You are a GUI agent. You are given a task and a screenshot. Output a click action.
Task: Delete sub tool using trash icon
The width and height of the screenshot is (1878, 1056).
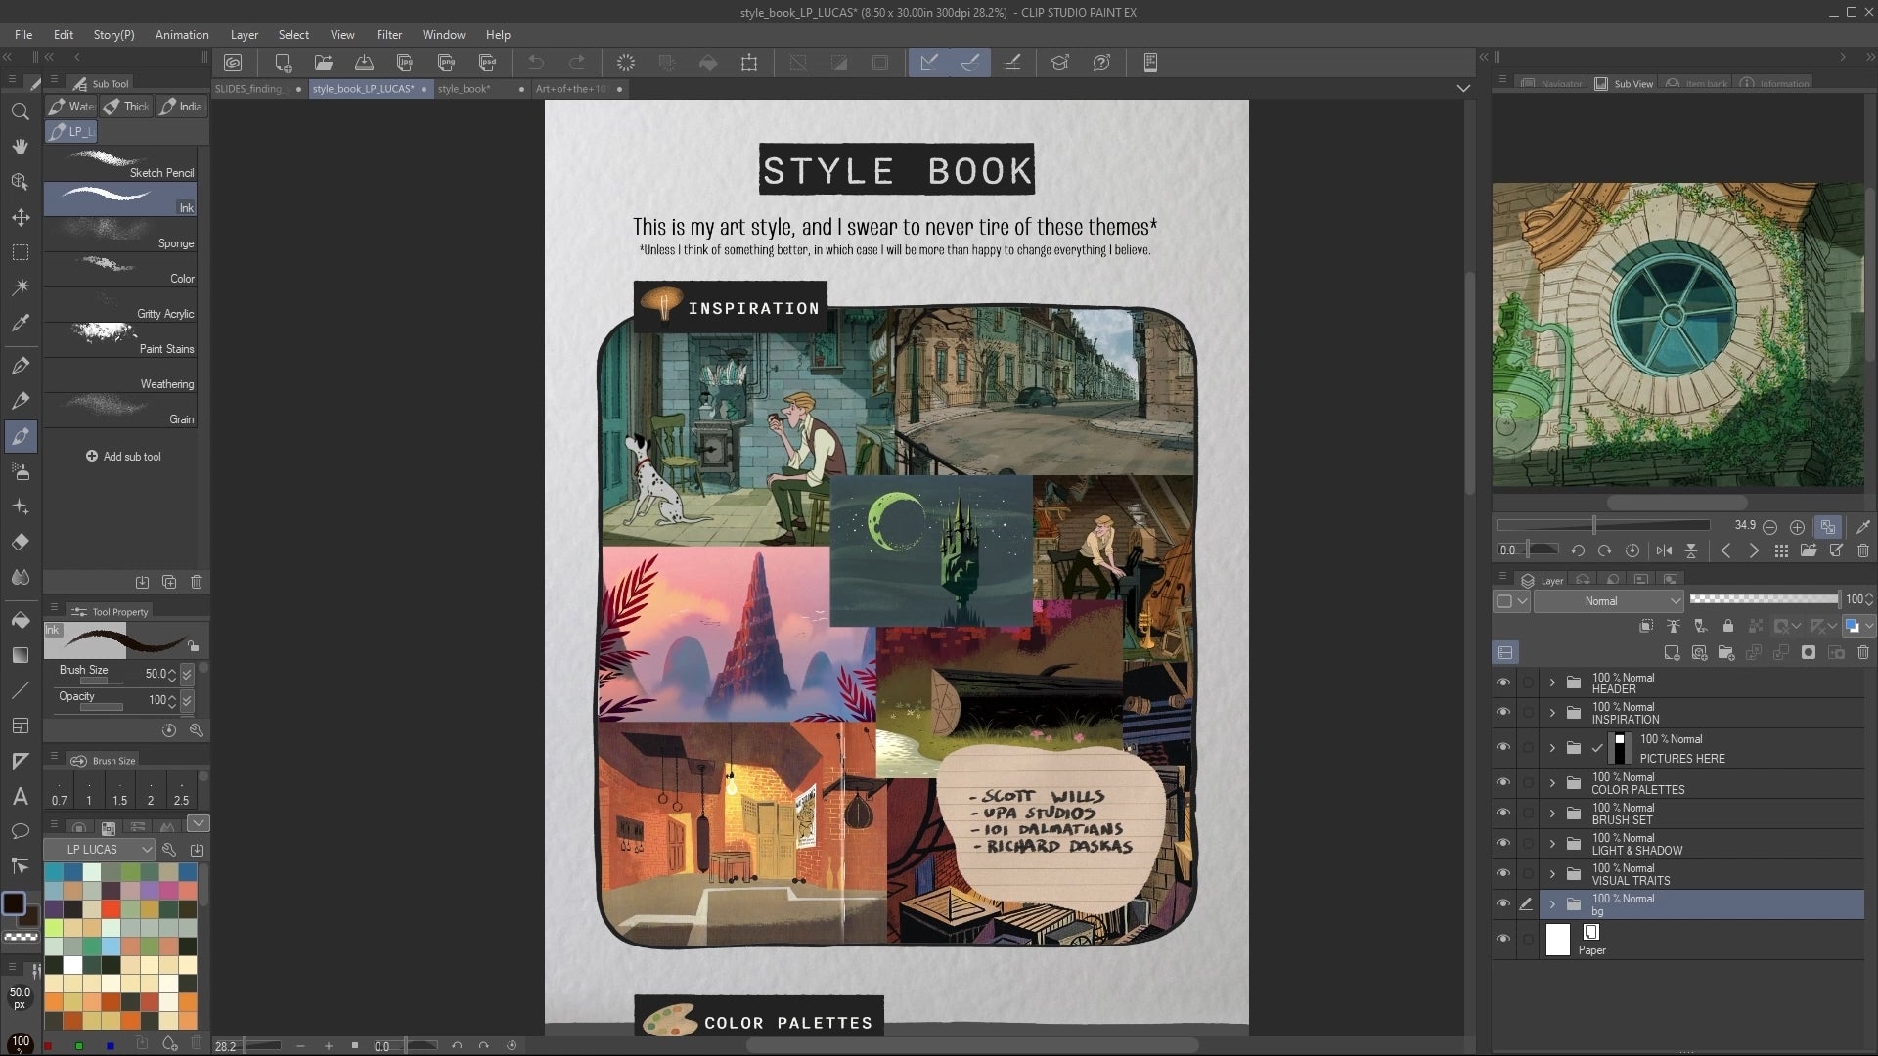coord(197,582)
